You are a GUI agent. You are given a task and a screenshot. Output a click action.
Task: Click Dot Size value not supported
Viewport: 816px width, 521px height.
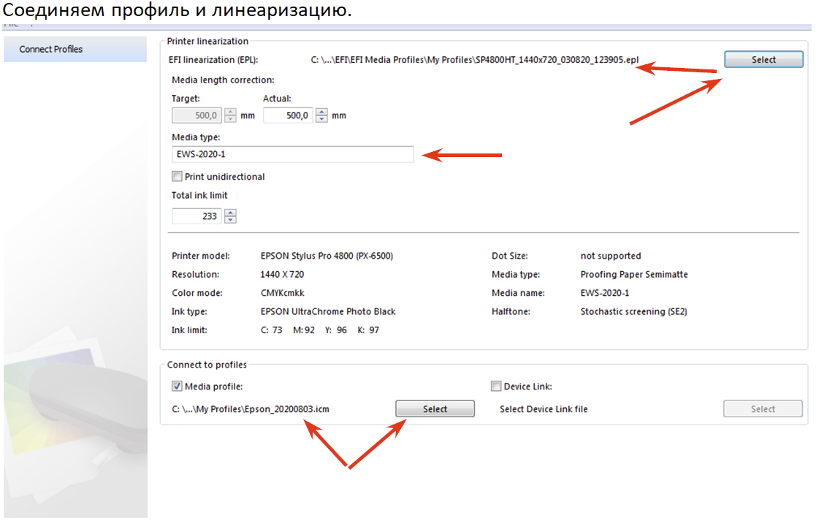(x=611, y=256)
